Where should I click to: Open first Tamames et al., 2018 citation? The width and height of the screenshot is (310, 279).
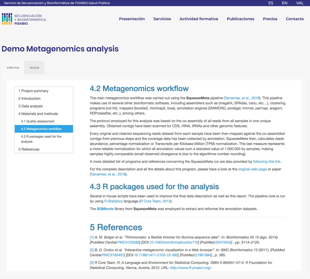(242, 98)
